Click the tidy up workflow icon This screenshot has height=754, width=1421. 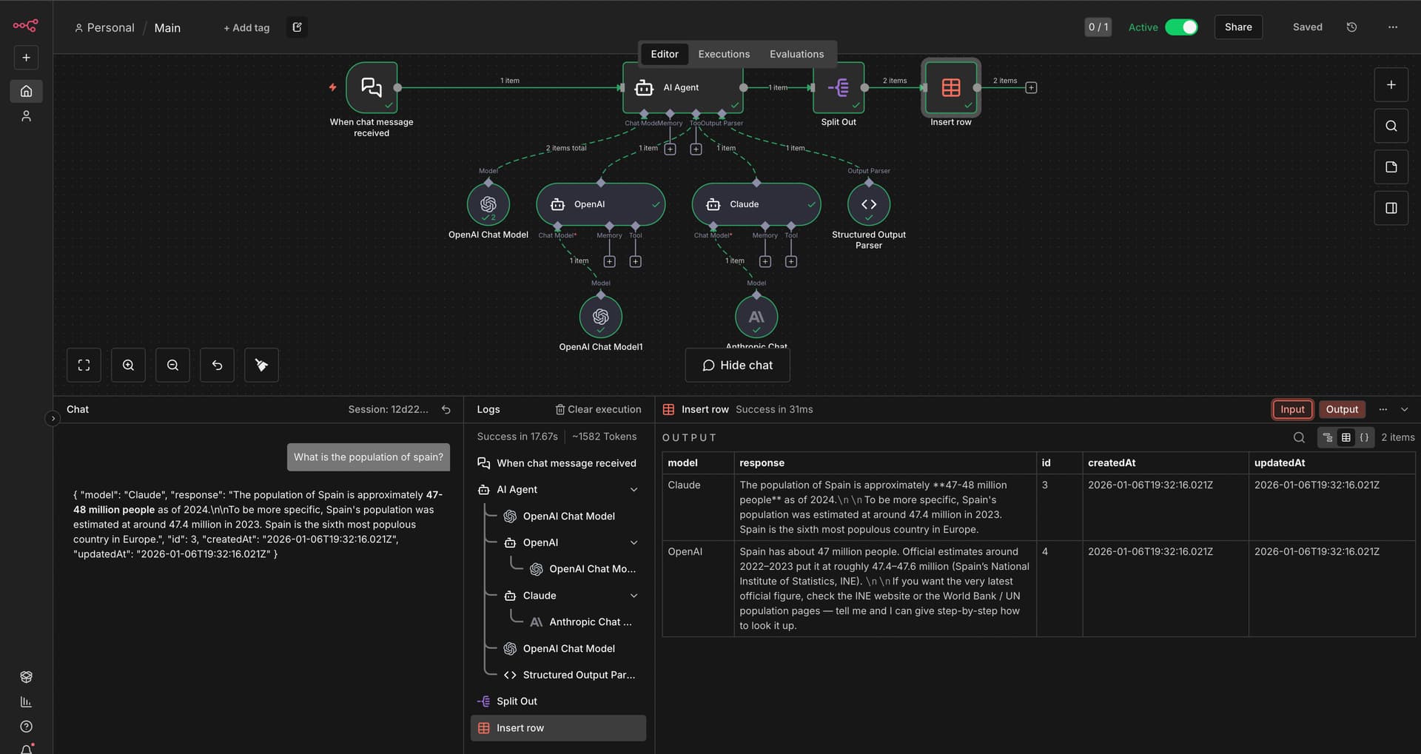point(261,365)
